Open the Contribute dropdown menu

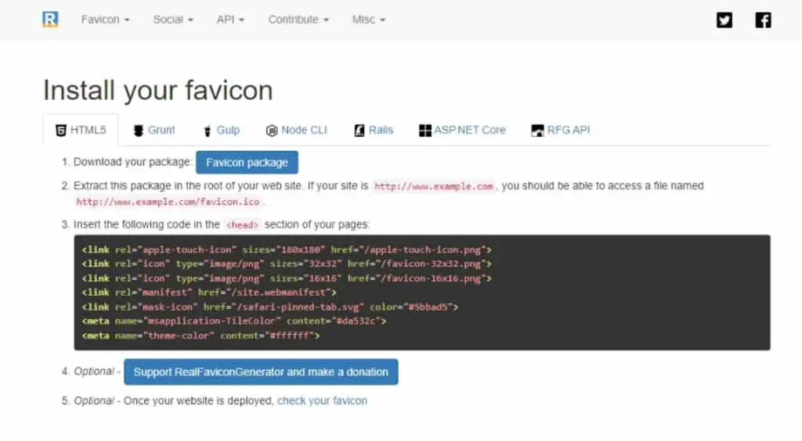(x=298, y=20)
